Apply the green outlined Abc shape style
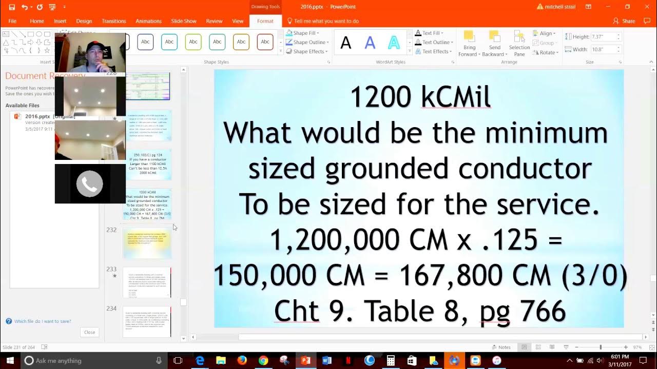This screenshot has width=657, height=369. 193,42
